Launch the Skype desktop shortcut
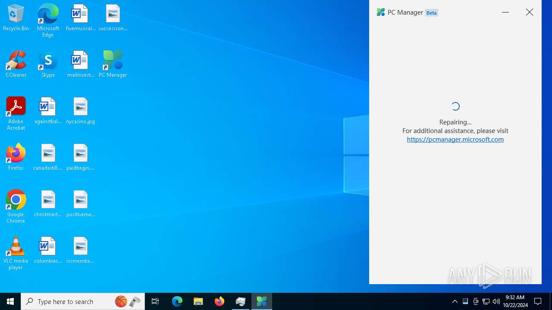Image resolution: width=552 pixels, height=310 pixels. [48, 64]
